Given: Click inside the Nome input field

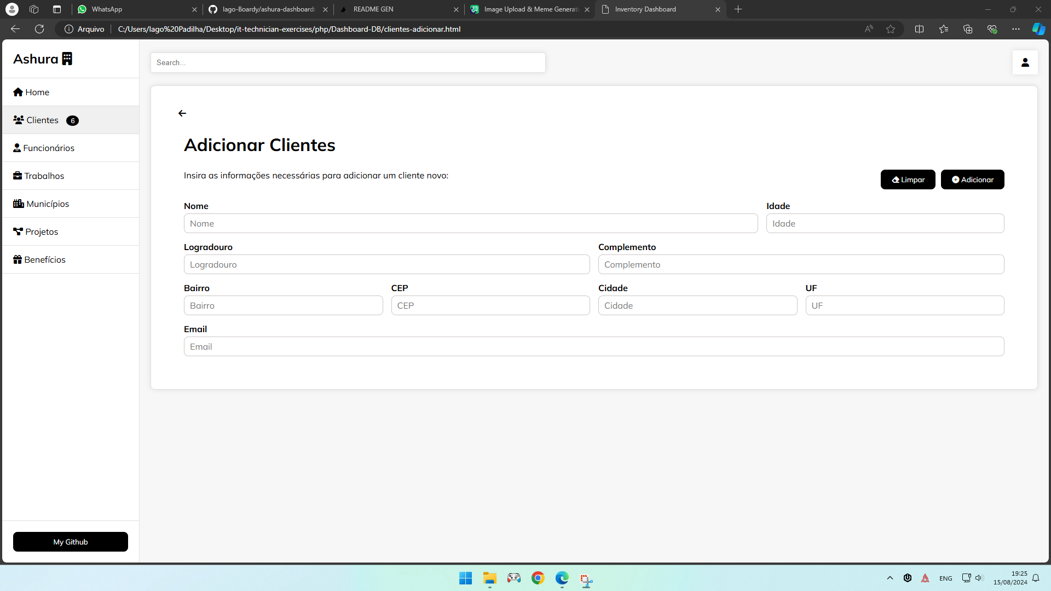Looking at the screenshot, I should point(471,223).
